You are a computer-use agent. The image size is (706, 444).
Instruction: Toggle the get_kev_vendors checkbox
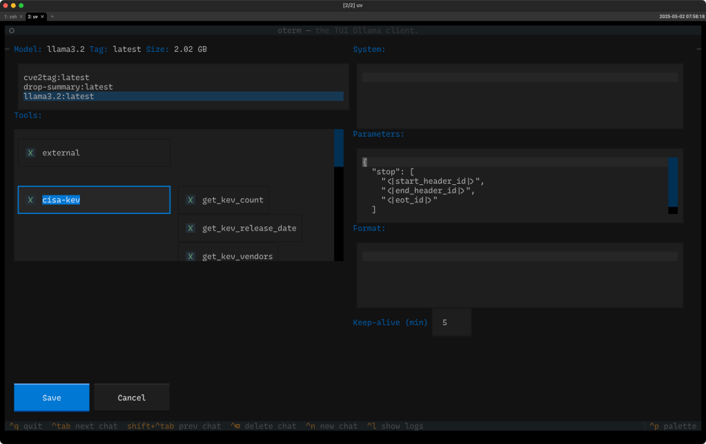[x=190, y=256]
